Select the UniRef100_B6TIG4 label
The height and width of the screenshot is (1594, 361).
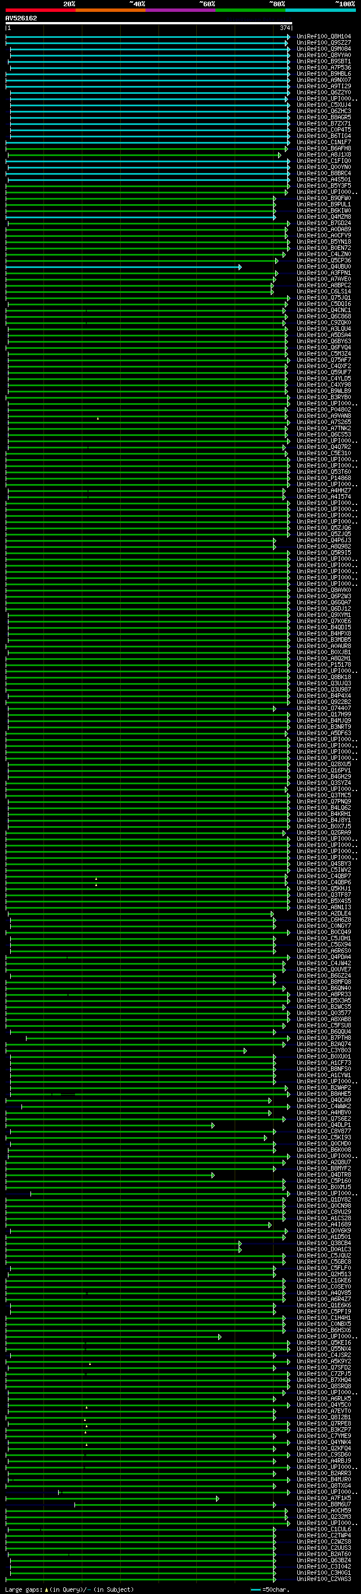pos(323,136)
